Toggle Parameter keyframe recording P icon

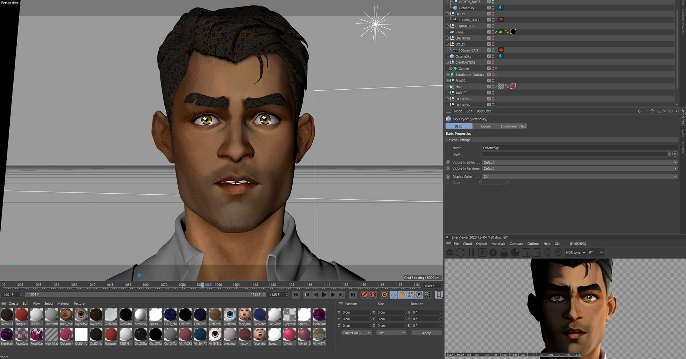[419, 295]
